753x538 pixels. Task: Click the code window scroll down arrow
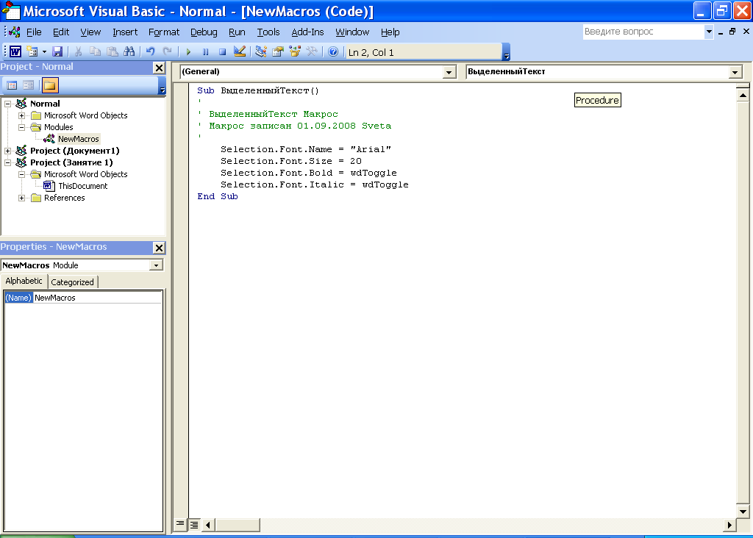[x=743, y=511]
